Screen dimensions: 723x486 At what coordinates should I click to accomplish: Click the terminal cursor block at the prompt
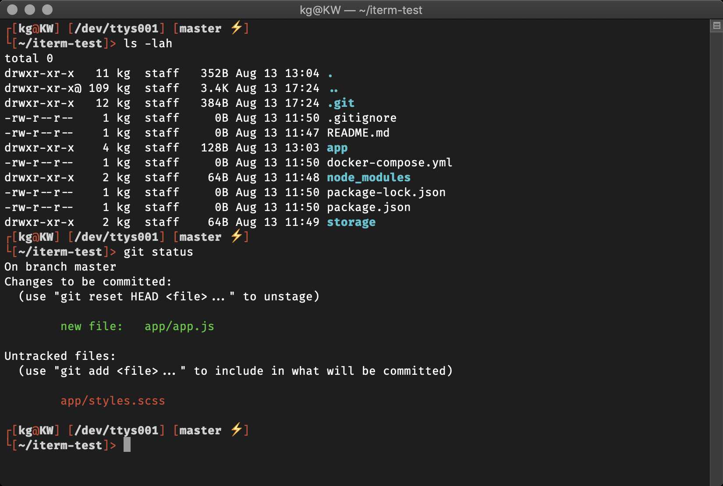(x=127, y=444)
